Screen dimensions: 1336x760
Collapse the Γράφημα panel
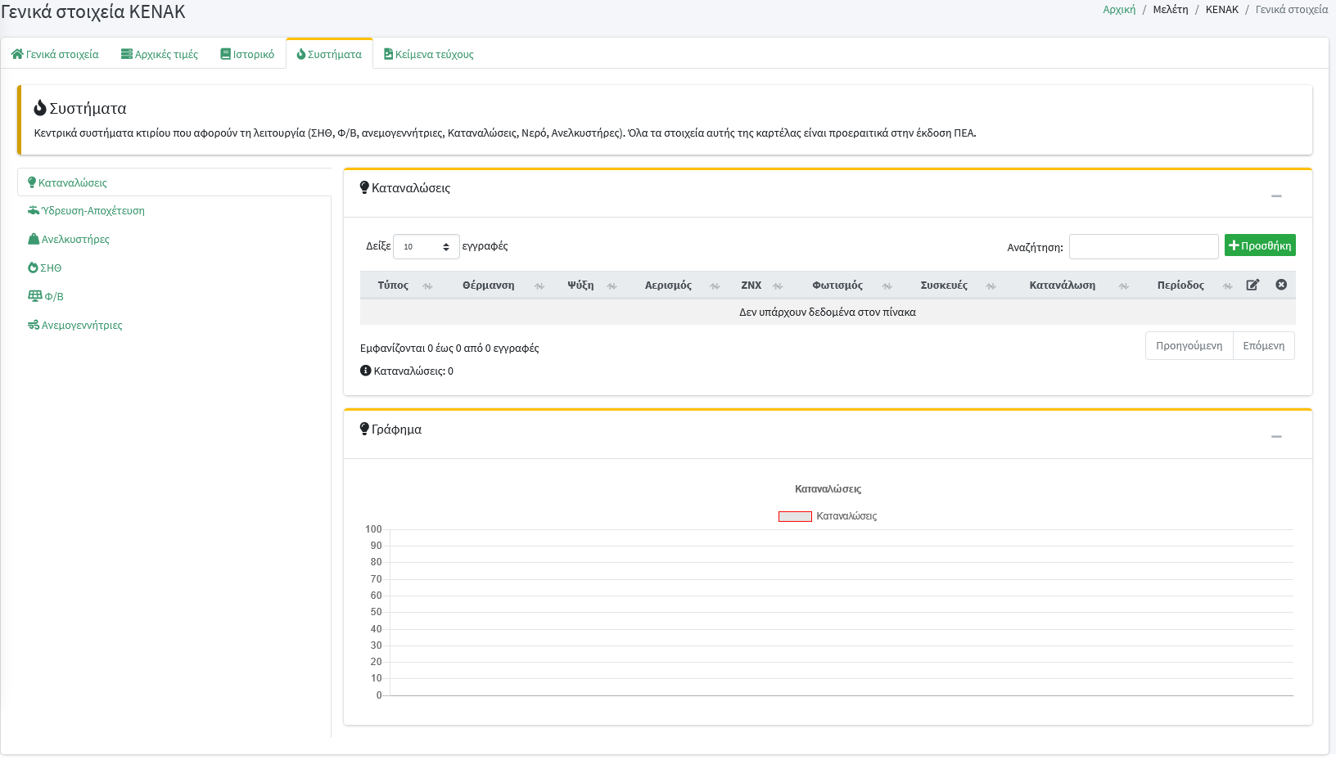click(x=1276, y=437)
